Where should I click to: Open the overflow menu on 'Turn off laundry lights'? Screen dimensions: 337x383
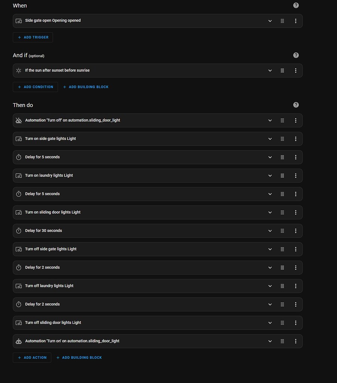(x=296, y=286)
